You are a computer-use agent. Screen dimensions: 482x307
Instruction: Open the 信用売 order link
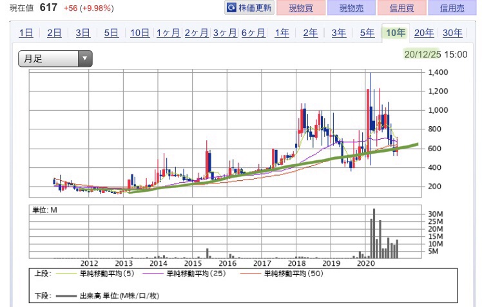(x=452, y=8)
